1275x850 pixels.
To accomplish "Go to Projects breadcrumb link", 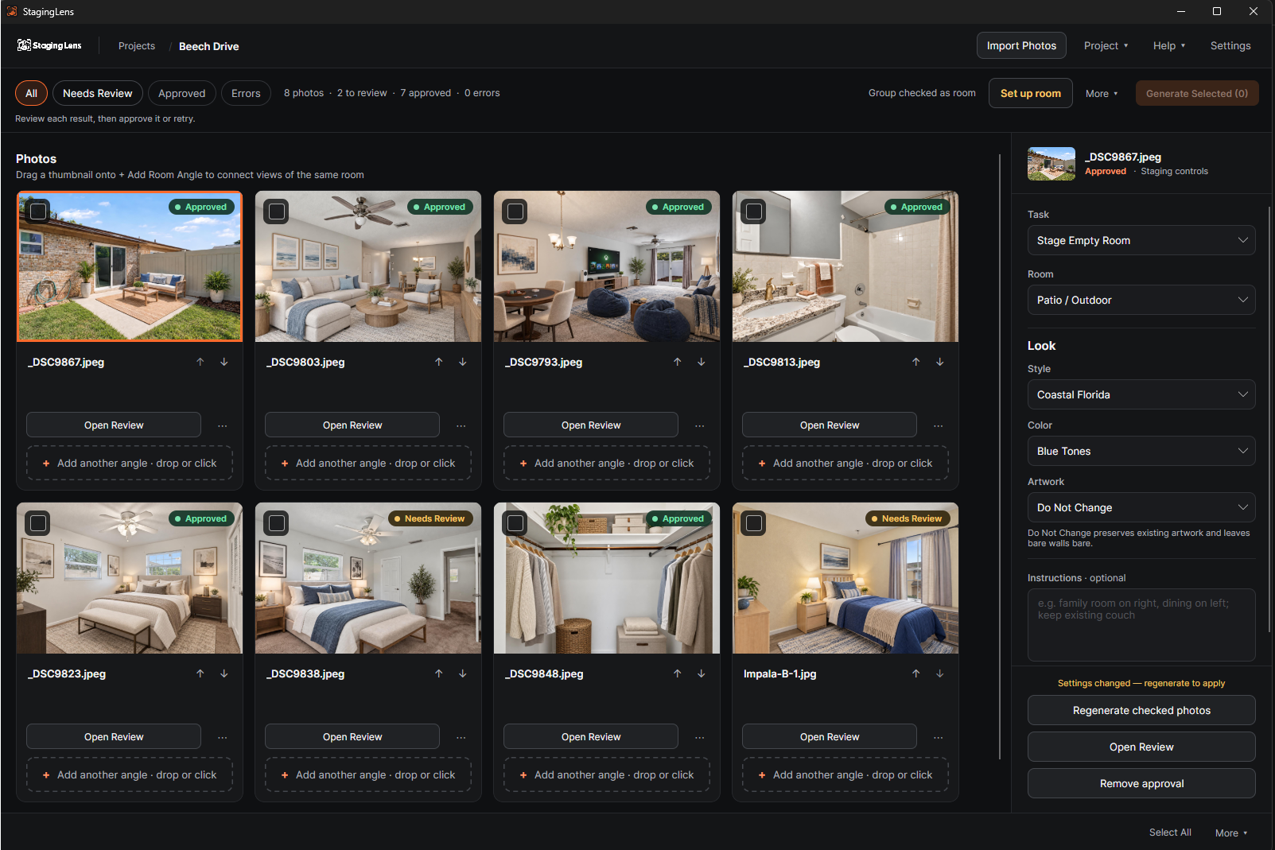I will (137, 46).
